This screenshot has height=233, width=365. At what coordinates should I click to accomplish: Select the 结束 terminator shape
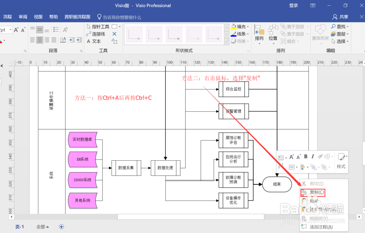pos(277,184)
